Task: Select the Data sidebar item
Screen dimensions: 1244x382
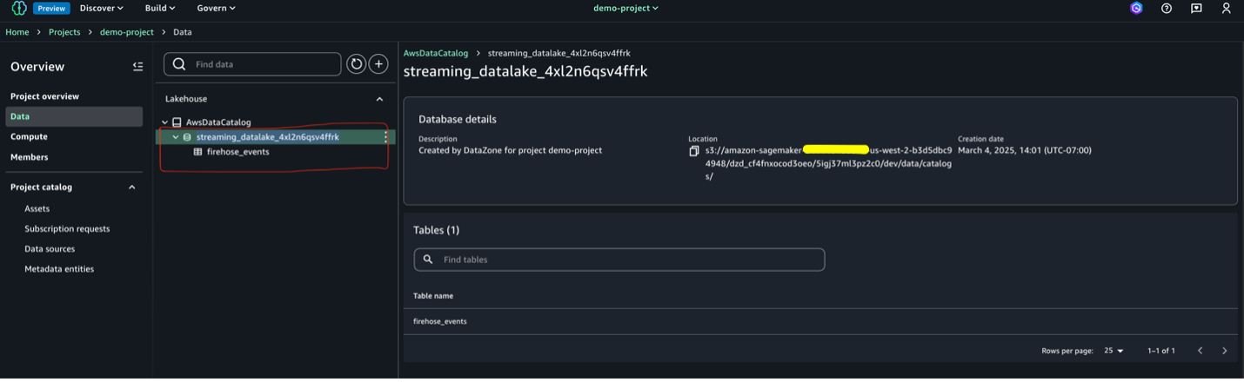Action: (x=75, y=116)
